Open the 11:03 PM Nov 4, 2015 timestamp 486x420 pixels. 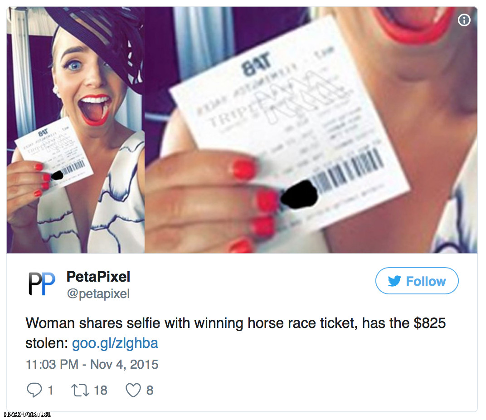[x=92, y=364]
